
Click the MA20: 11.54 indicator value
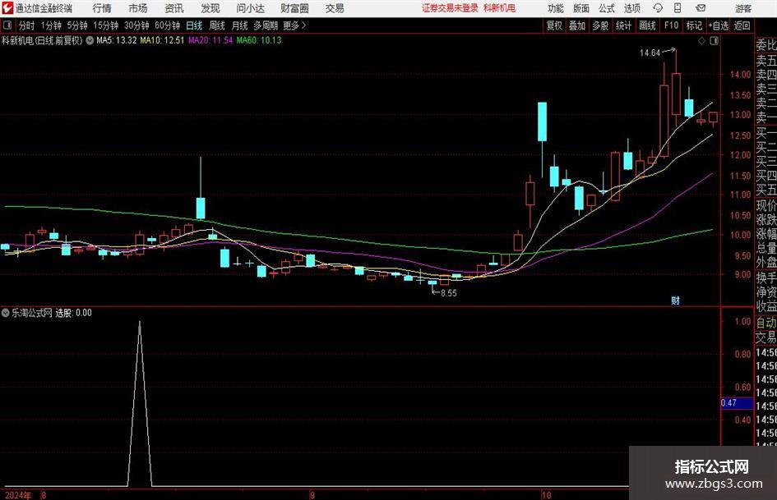click(x=210, y=40)
